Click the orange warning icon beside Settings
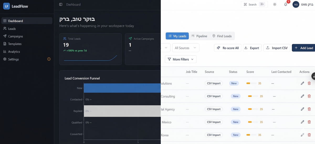This screenshot has height=144, width=315. [49, 59]
